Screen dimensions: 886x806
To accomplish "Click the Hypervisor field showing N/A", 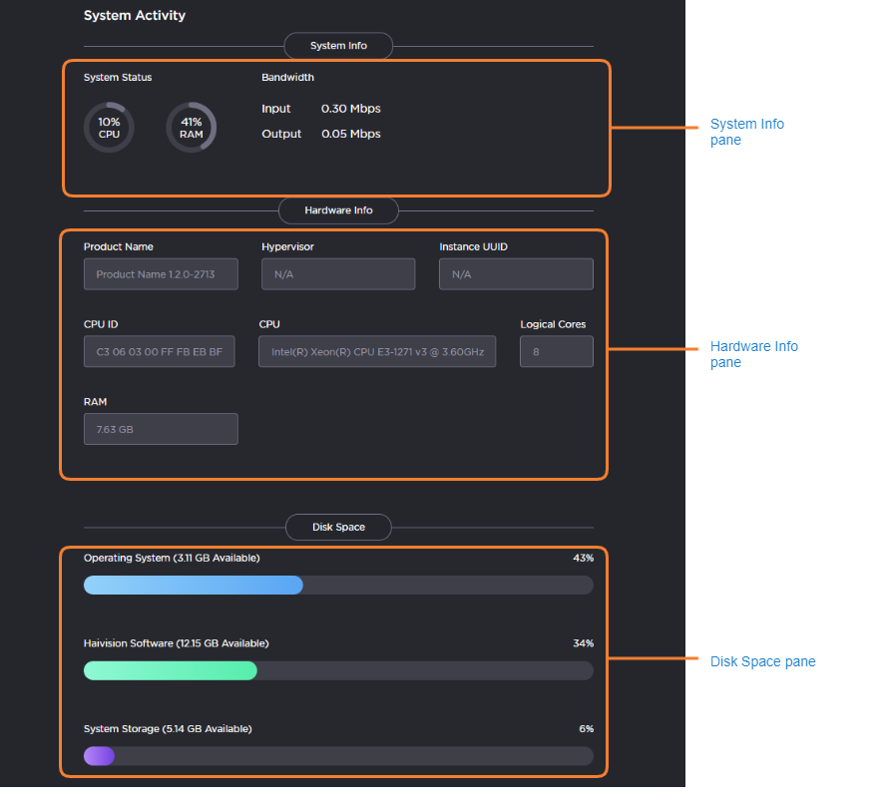I will [x=338, y=274].
